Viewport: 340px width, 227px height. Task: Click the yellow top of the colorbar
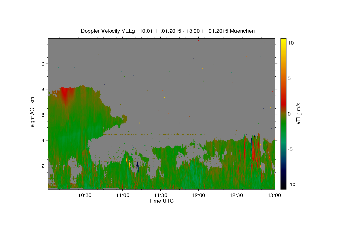click(x=283, y=41)
